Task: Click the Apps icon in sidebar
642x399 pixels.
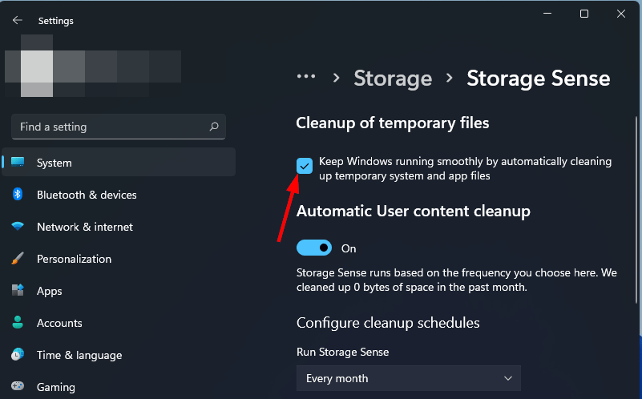Action: point(18,290)
